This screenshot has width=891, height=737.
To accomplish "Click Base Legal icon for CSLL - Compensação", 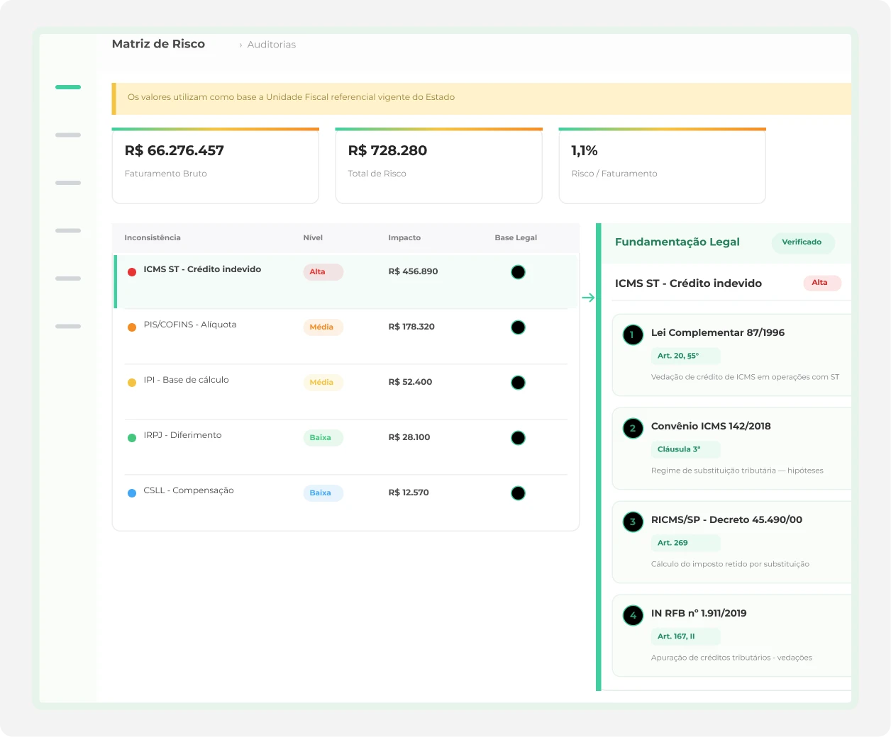I will (x=518, y=493).
